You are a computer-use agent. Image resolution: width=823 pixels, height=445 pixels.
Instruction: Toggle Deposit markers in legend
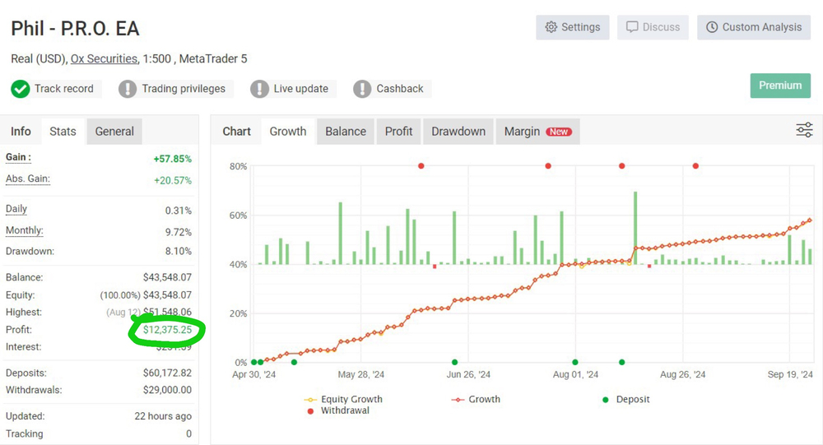626,399
